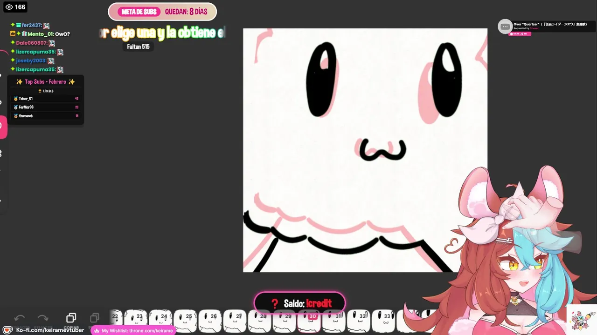Click the viewer count eye icon
597x335 pixels.
(9, 7)
